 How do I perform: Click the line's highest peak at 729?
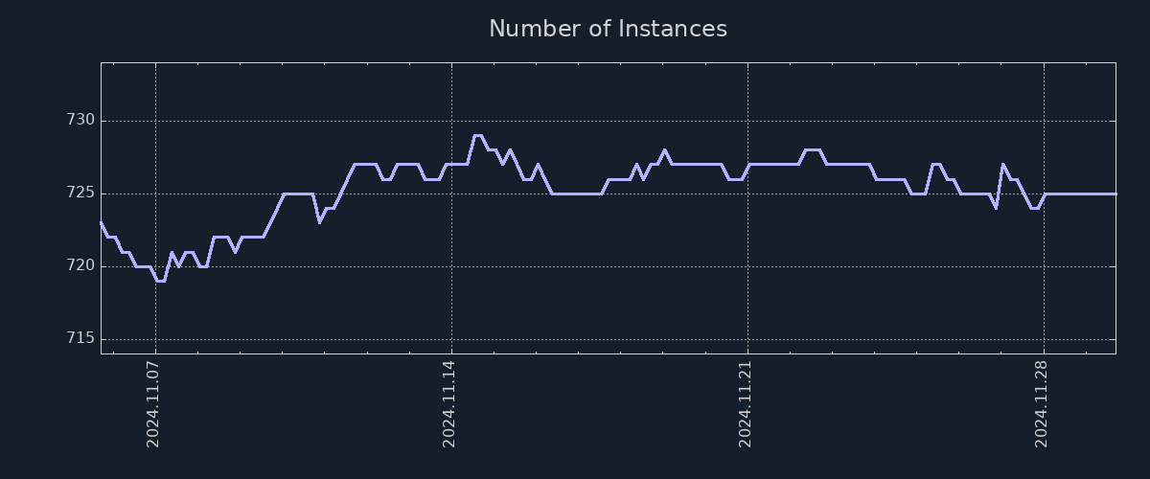[477, 135]
